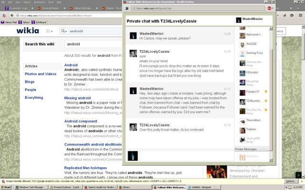
Task: Select the Everything search filter
Action: click(34, 97)
